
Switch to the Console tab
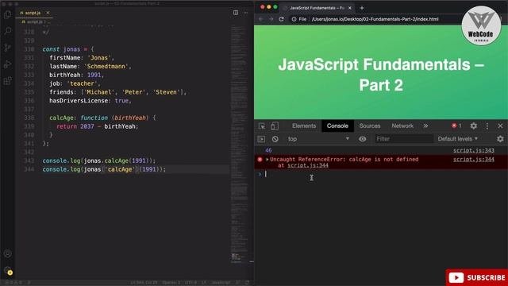337,126
